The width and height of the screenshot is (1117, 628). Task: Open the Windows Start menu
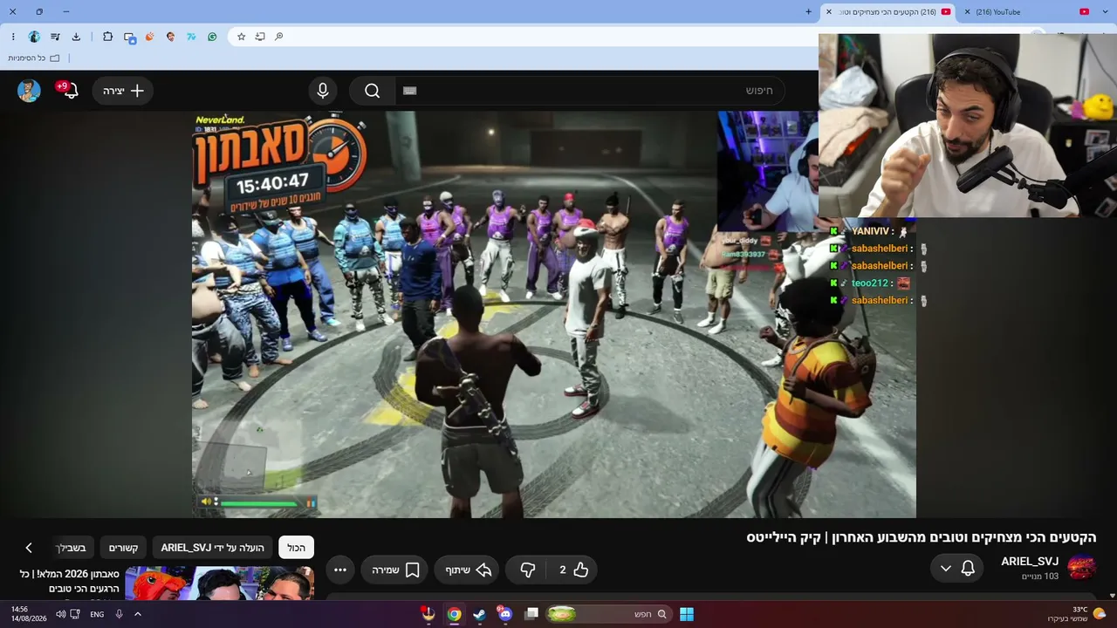tap(687, 614)
